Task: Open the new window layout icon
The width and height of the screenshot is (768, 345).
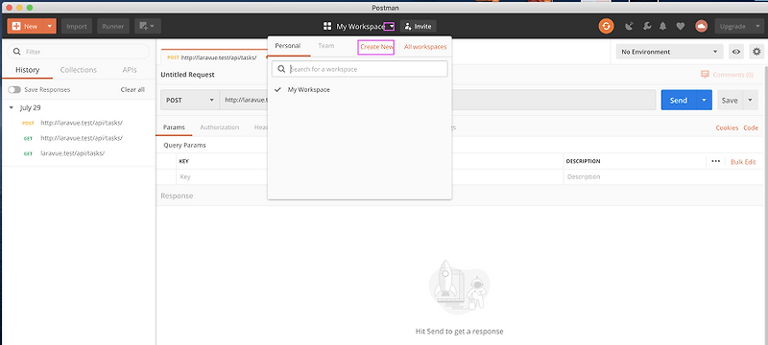Action: pyautogui.click(x=148, y=27)
